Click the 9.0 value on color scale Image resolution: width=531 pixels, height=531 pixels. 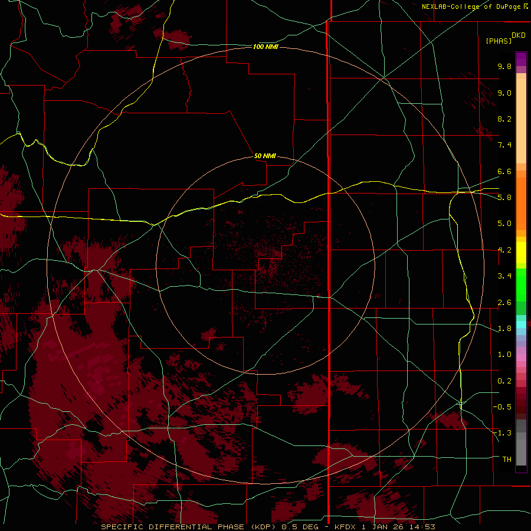click(x=504, y=93)
